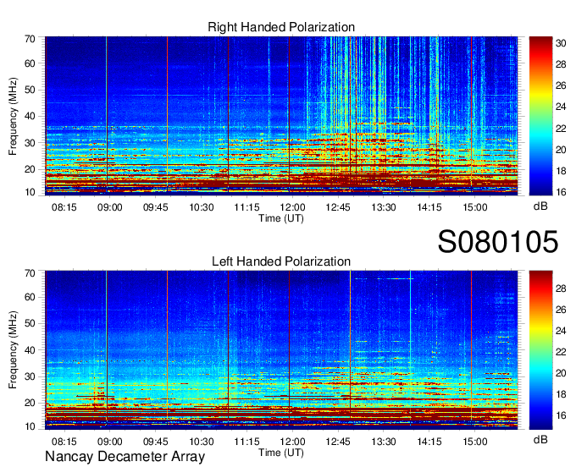This screenshot has width=576, height=467.
Task: Click the 60 MHz tick of the Left Handed plot
Action: pos(30,297)
